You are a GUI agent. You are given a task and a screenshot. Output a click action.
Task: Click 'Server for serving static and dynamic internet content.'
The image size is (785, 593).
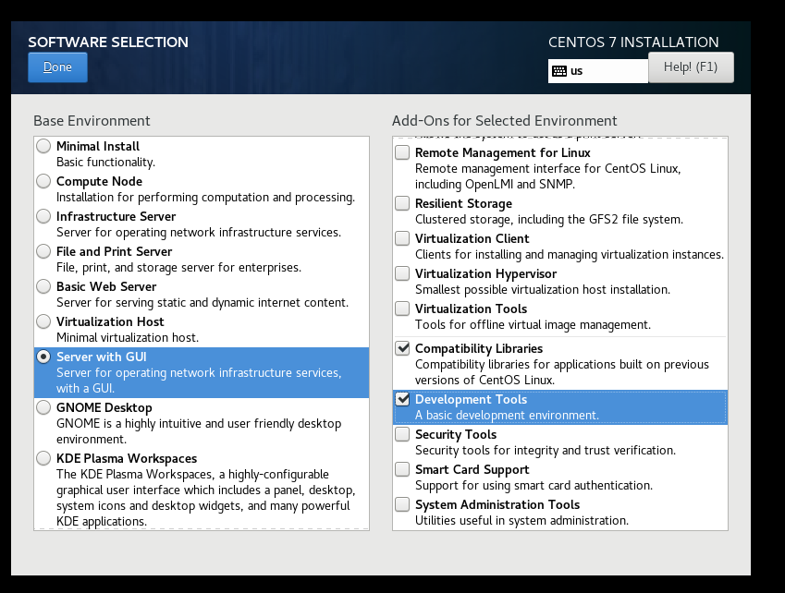(202, 302)
